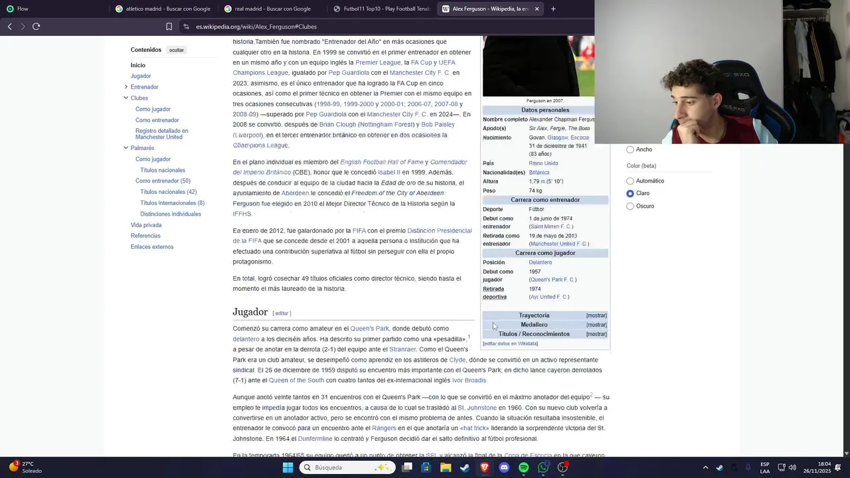Image resolution: width=850 pixels, height=478 pixels.
Task: Open Discord from the taskbar
Action: pyautogui.click(x=504, y=467)
